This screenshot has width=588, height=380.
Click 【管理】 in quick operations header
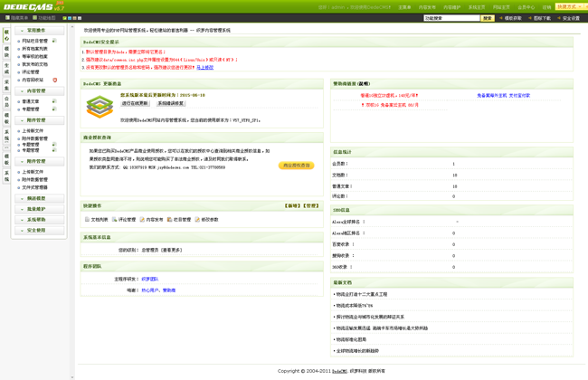pyautogui.click(x=311, y=206)
